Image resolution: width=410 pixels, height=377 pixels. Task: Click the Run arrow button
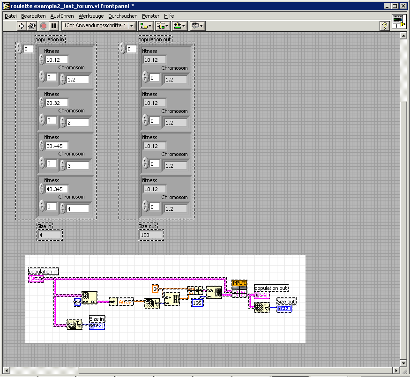coord(22,26)
